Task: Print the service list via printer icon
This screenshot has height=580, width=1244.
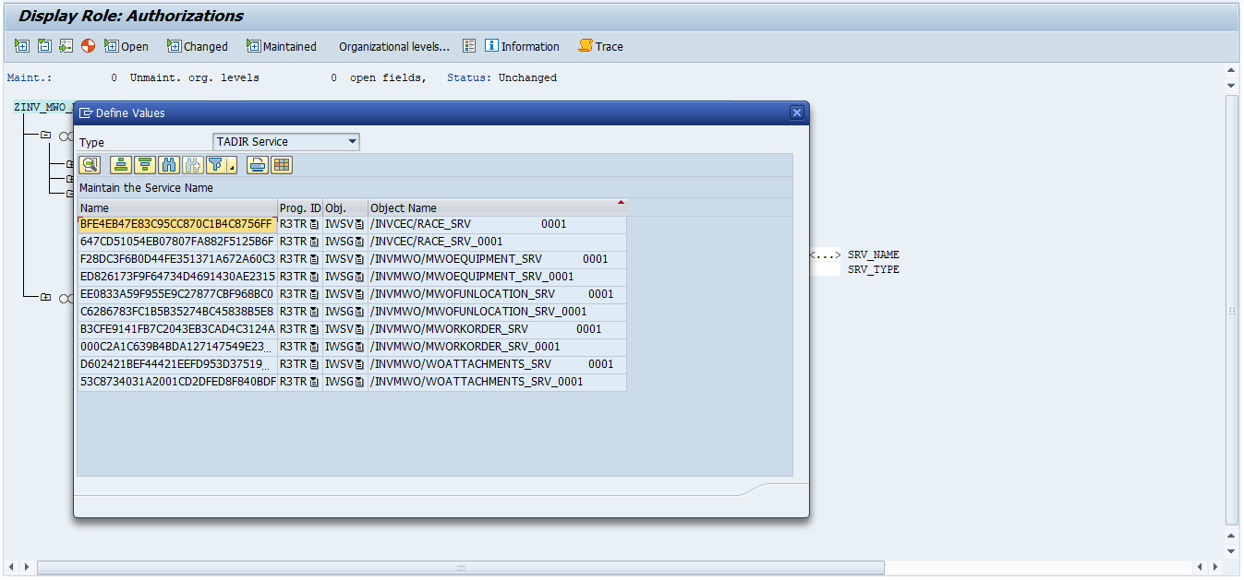Action: tap(258, 165)
